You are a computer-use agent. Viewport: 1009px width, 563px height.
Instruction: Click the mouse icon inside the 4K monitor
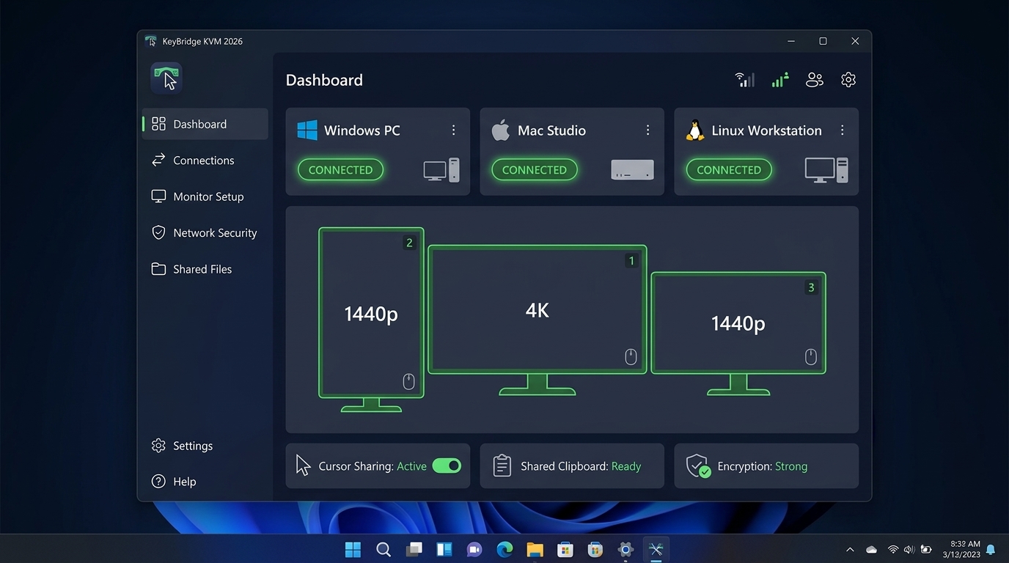click(x=631, y=357)
